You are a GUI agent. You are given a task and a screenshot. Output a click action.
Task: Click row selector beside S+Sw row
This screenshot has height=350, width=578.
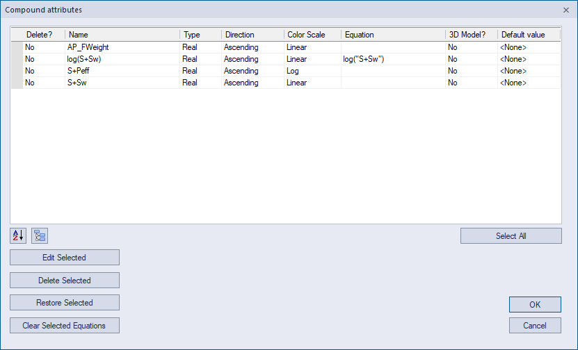coord(17,83)
